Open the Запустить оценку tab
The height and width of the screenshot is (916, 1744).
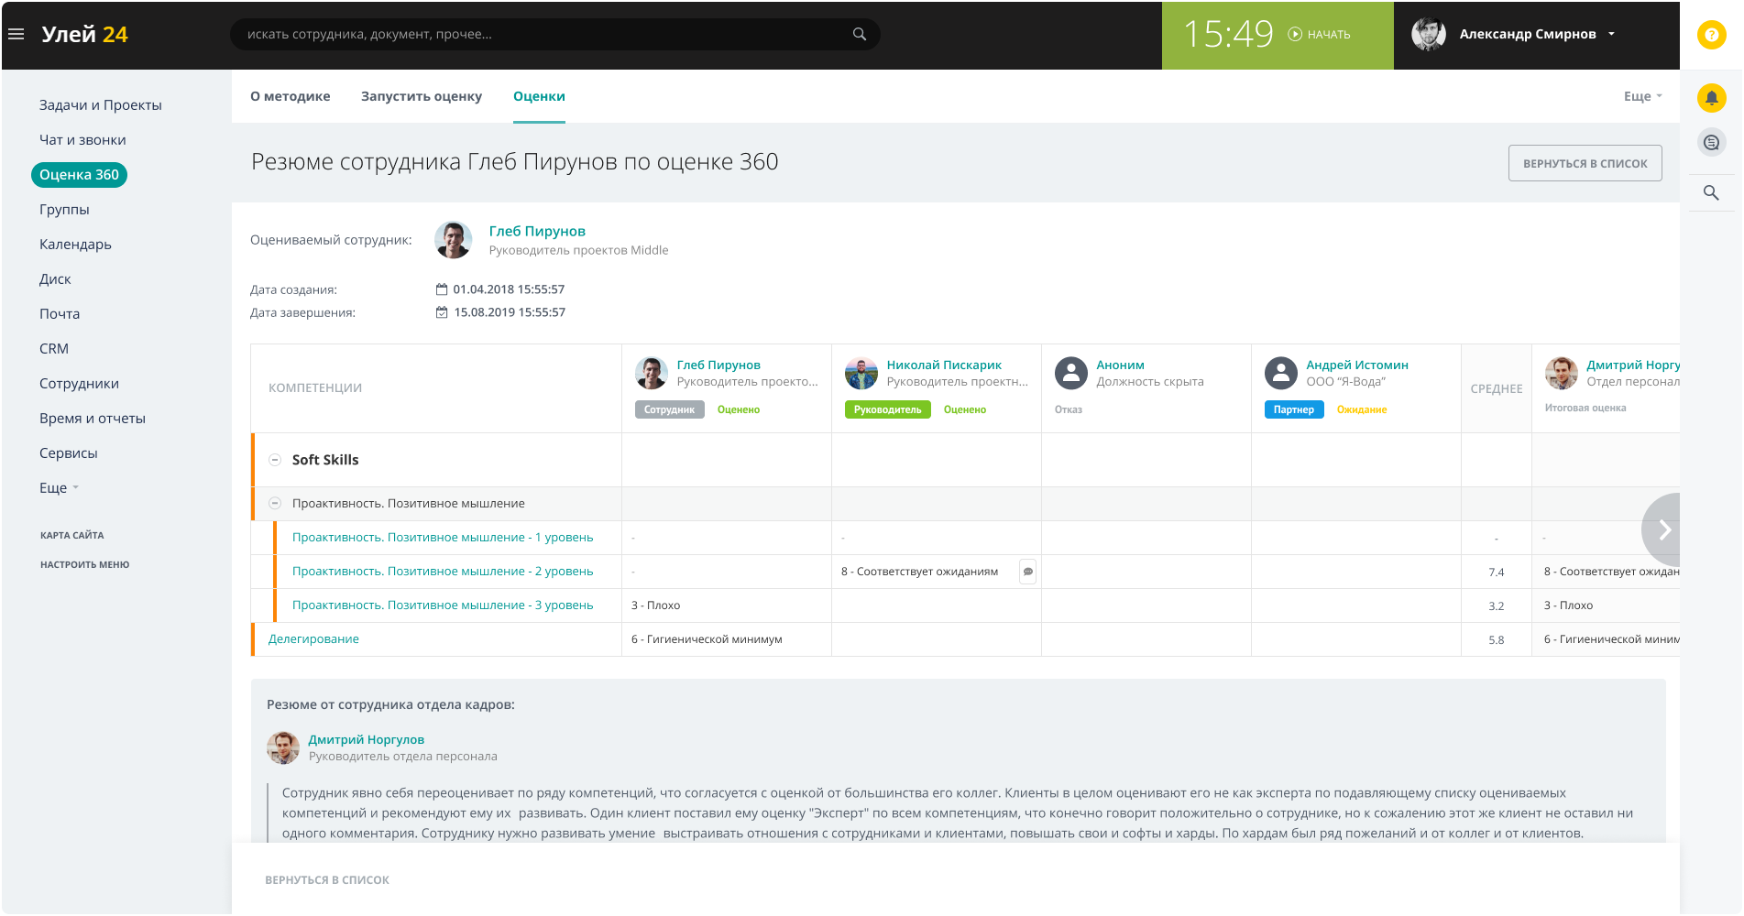pyautogui.click(x=422, y=96)
